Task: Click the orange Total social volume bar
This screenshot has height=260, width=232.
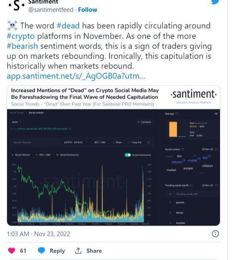Action: coord(173,129)
